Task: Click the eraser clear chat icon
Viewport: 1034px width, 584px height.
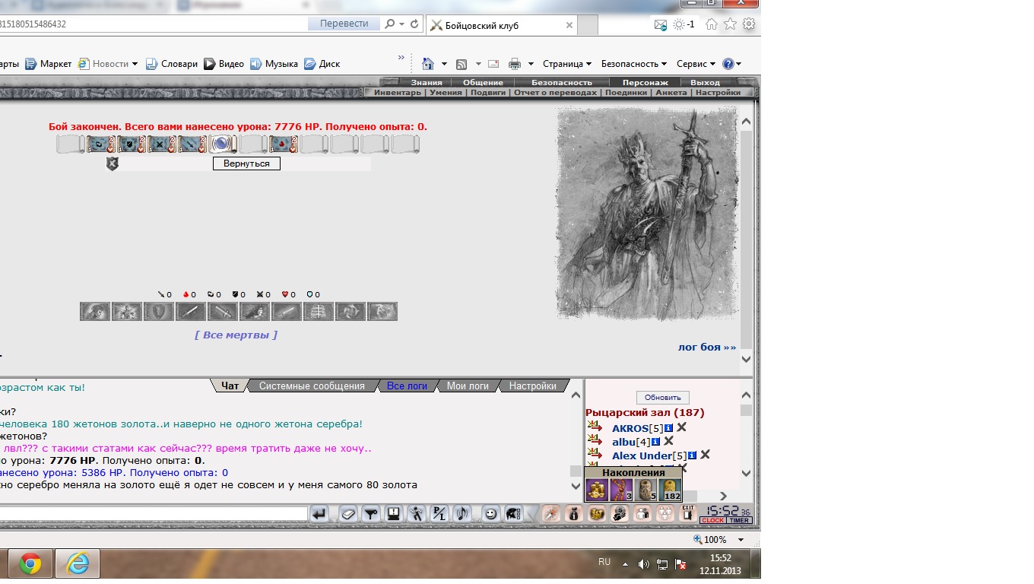Action: (x=347, y=514)
